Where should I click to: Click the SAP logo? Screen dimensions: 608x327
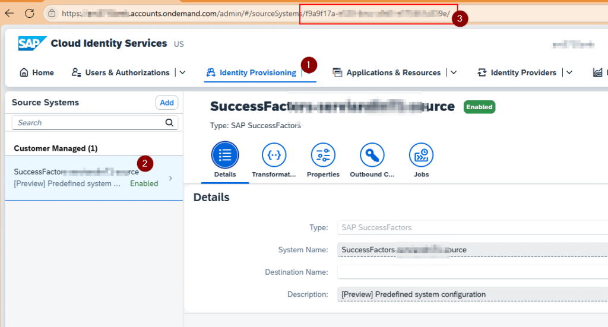pyautogui.click(x=32, y=43)
